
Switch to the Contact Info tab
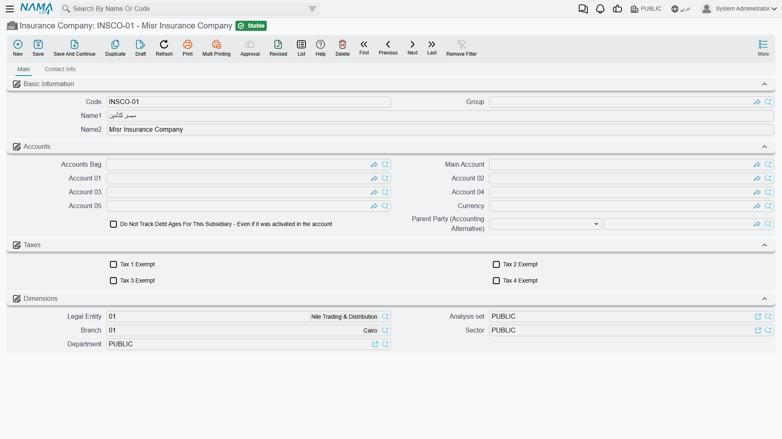pos(60,69)
